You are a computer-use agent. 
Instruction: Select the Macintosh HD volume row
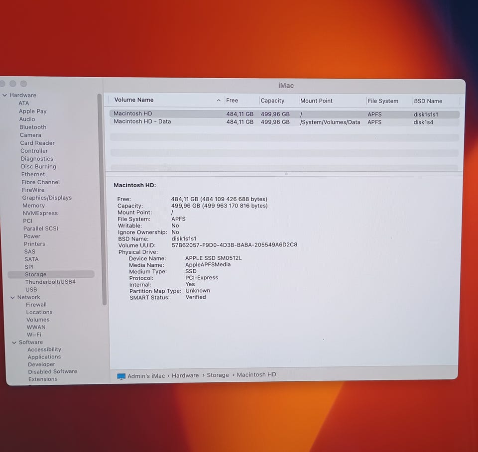[x=284, y=114]
